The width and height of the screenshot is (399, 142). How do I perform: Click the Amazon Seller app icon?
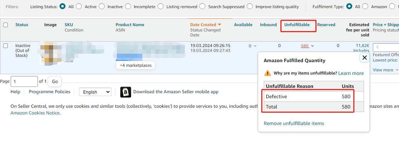(126, 92)
